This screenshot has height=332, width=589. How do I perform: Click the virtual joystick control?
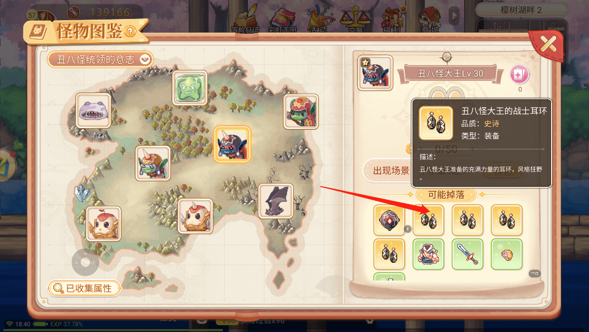click(x=85, y=262)
